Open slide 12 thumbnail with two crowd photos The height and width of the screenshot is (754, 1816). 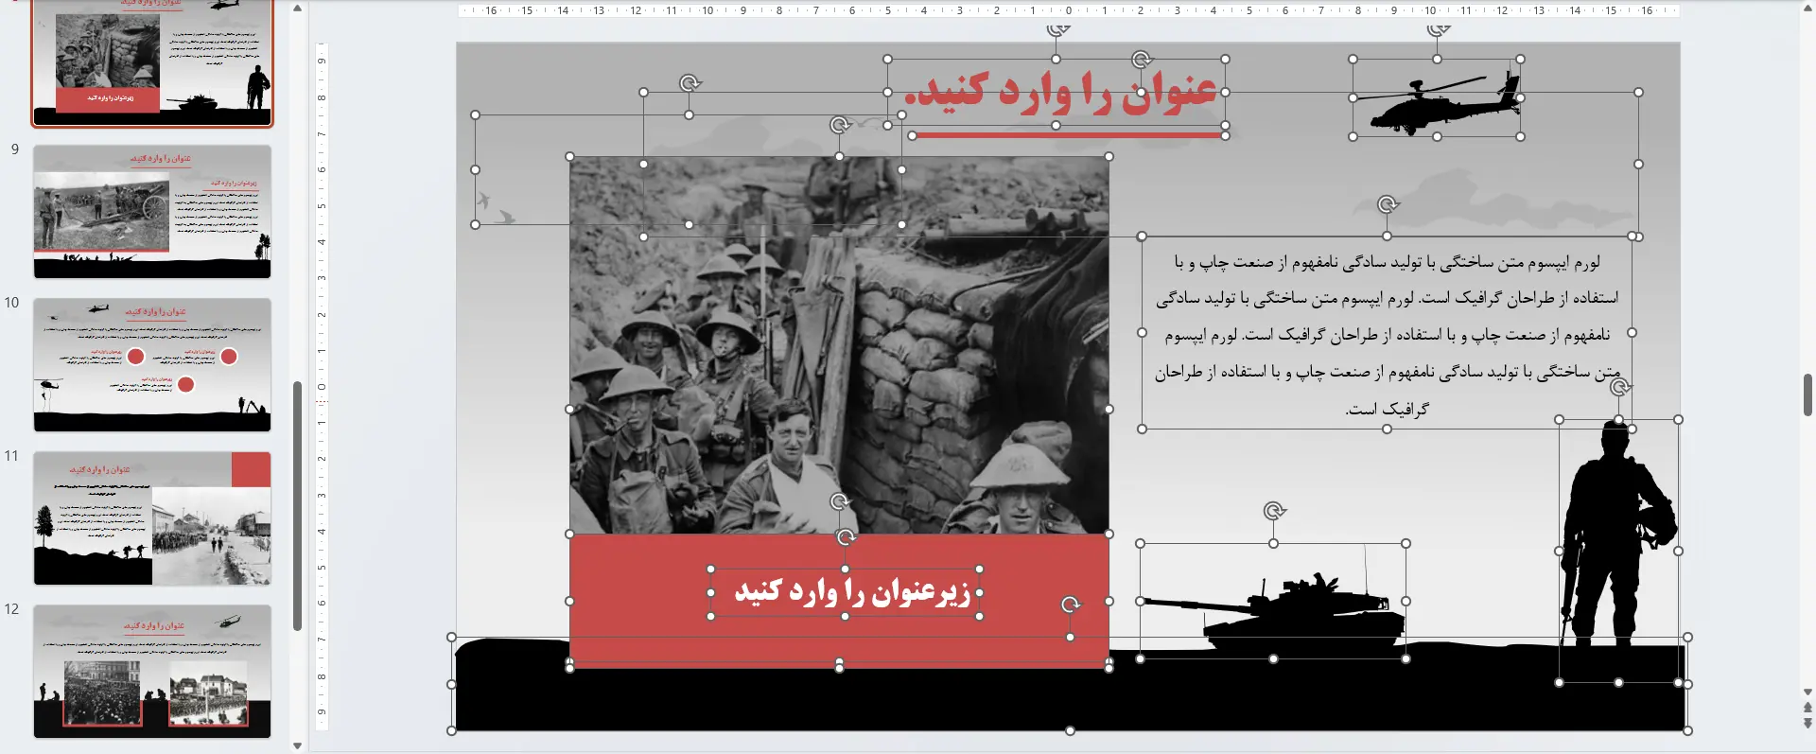click(x=152, y=672)
